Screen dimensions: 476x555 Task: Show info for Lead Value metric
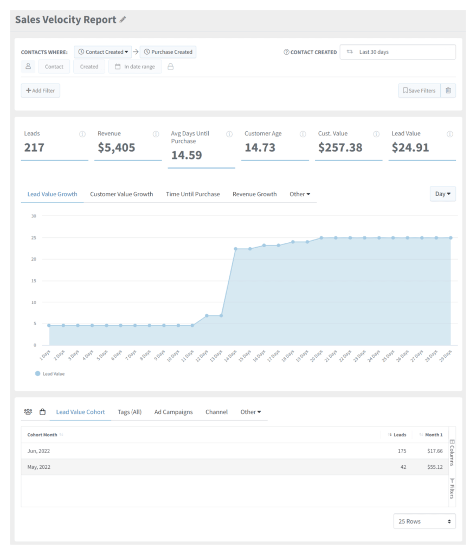click(450, 134)
